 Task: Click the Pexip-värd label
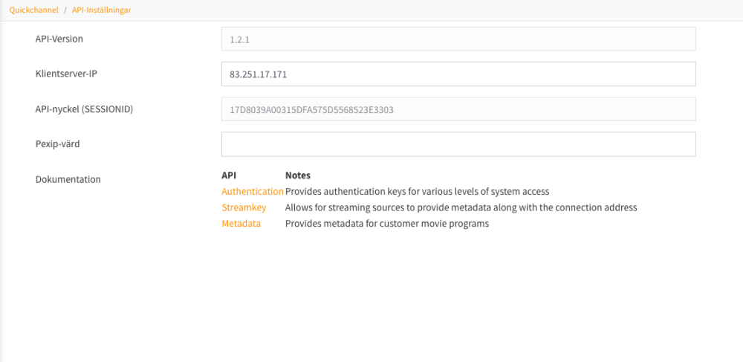(58, 144)
